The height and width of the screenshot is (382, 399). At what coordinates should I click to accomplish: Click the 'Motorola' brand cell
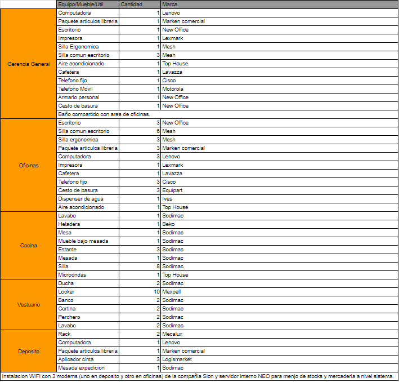[279, 89]
